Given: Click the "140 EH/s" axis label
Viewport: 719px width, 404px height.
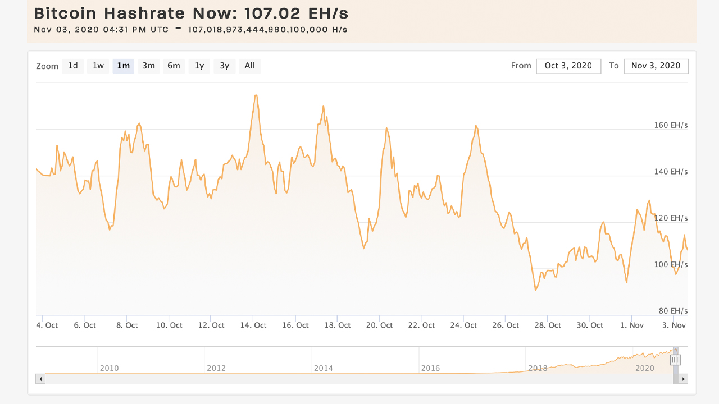Looking at the screenshot, I should [671, 172].
